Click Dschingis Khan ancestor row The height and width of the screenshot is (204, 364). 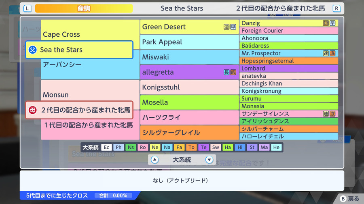tap(288, 83)
